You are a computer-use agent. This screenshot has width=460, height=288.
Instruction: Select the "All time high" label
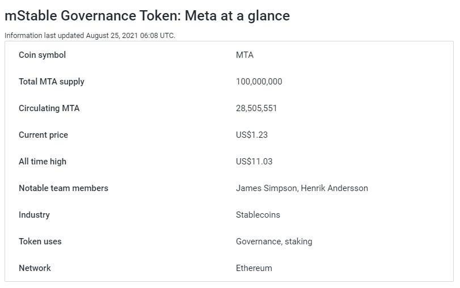coord(43,162)
